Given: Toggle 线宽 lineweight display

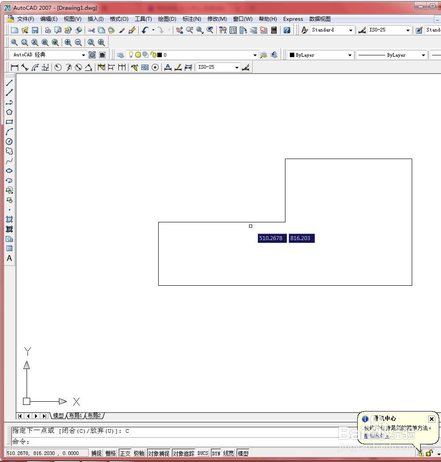Looking at the screenshot, I should tap(228, 453).
